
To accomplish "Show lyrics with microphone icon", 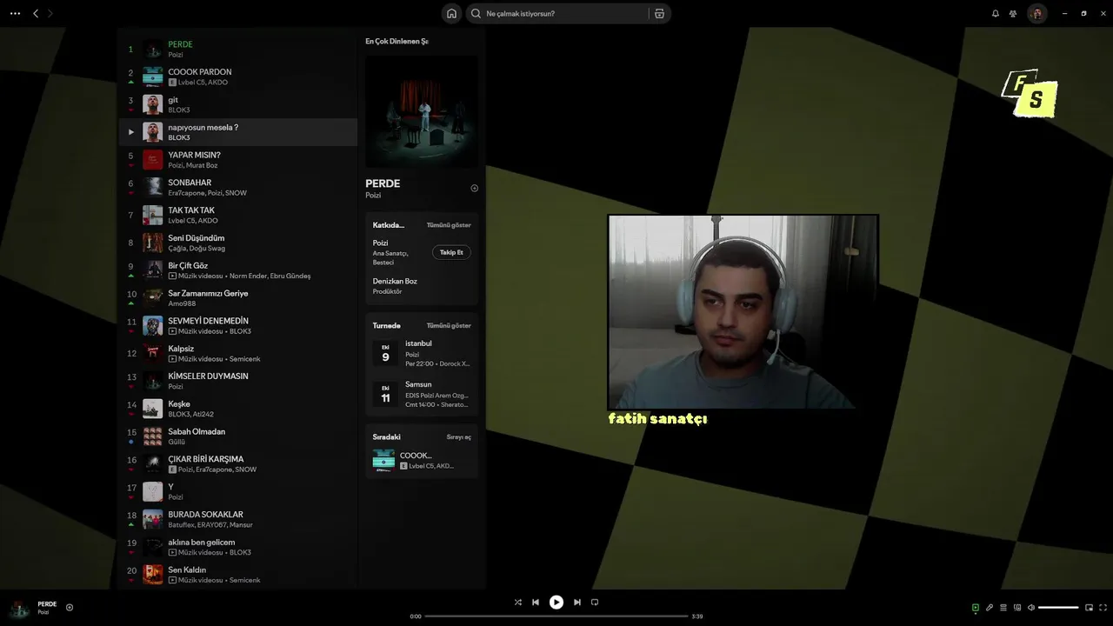I will click(x=990, y=608).
